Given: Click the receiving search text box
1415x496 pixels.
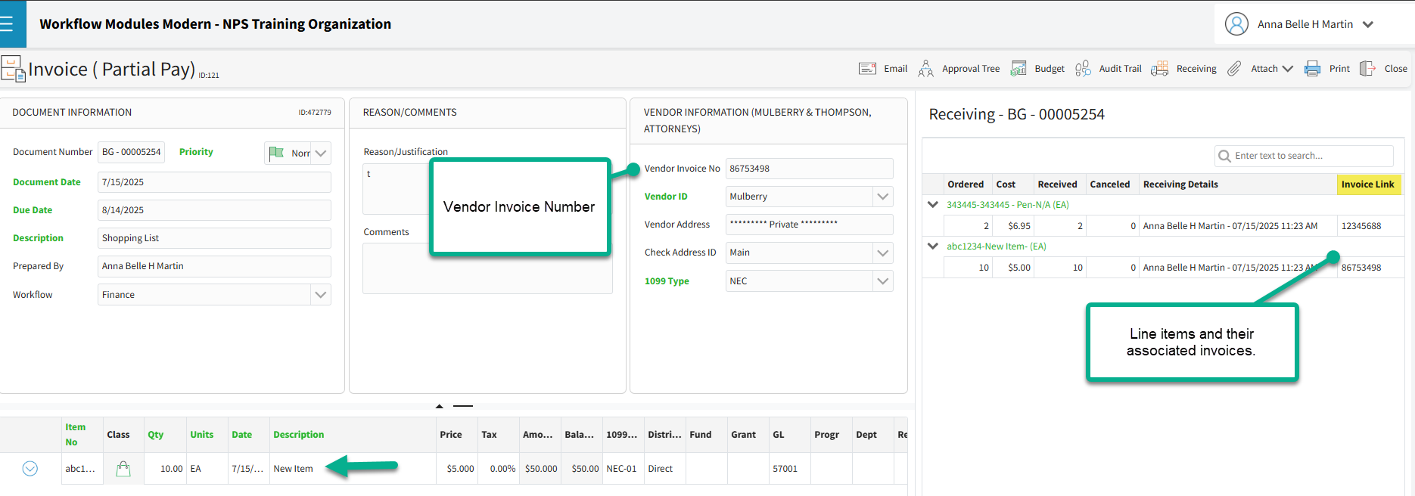Looking at the screenshot, I should (1311, 156).
